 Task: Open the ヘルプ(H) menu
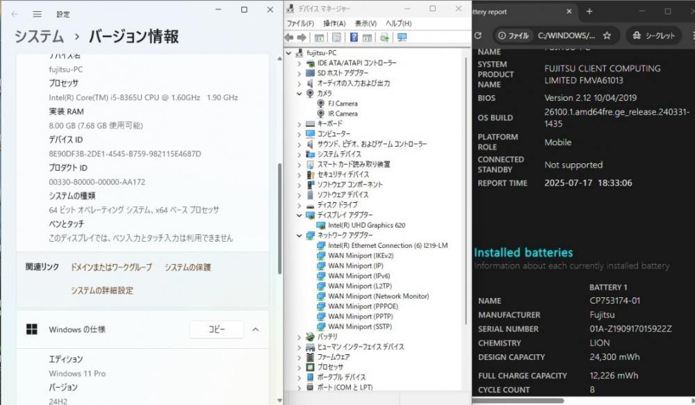pos(398,24)
